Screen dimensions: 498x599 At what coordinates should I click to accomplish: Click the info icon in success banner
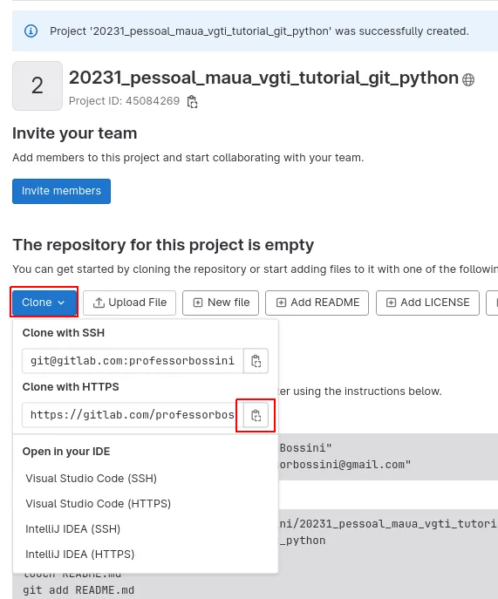(x=31, y=31)
